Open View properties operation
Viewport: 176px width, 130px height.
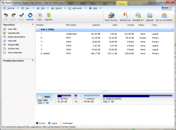(15, 53)
